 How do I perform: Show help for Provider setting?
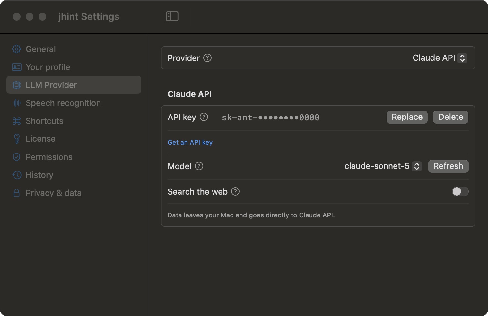[207, 58]
